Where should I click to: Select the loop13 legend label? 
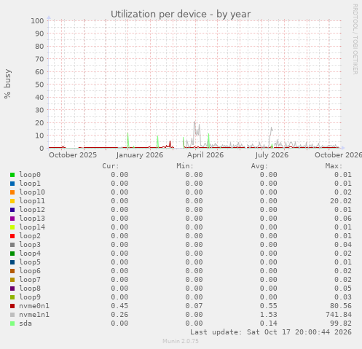(32, 219)
